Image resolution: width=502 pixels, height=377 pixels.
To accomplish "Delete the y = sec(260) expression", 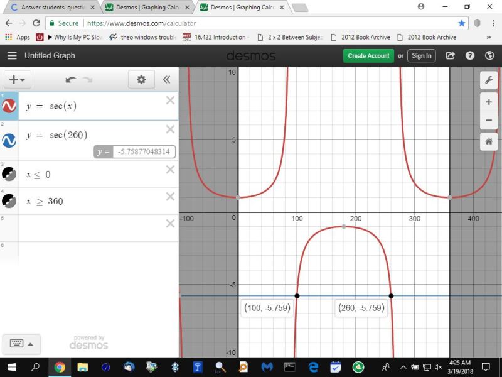I will pyautogui.click(x=170, y=129).
